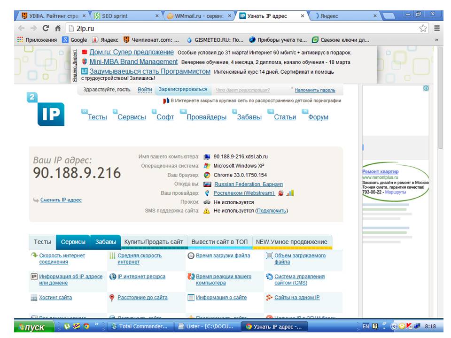Screen dimensions: 451x338
Task: Click the Ростелеком provider rating bars icon
Action: coord(290,193)
